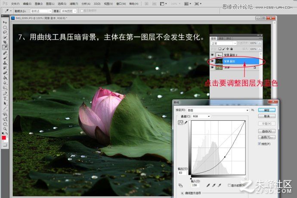The height and width of the screenshot is (198, 297).
Task: Toggle the 预览(P) preview checkbox
Action: coord(260,144)
